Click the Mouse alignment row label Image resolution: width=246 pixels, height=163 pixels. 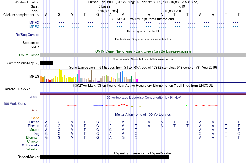tap(34, 130)
